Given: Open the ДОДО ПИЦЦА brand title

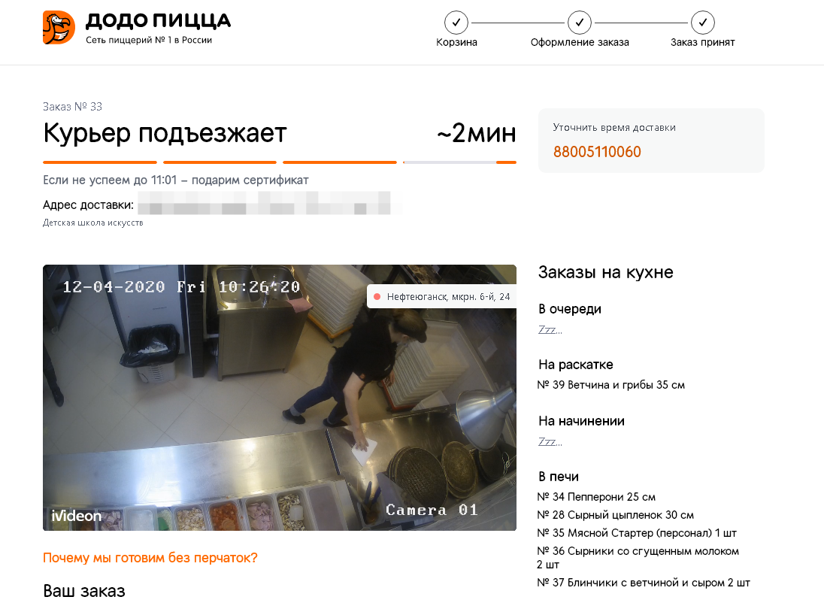Looking at the screenshot, I should [x=158, y=21].
